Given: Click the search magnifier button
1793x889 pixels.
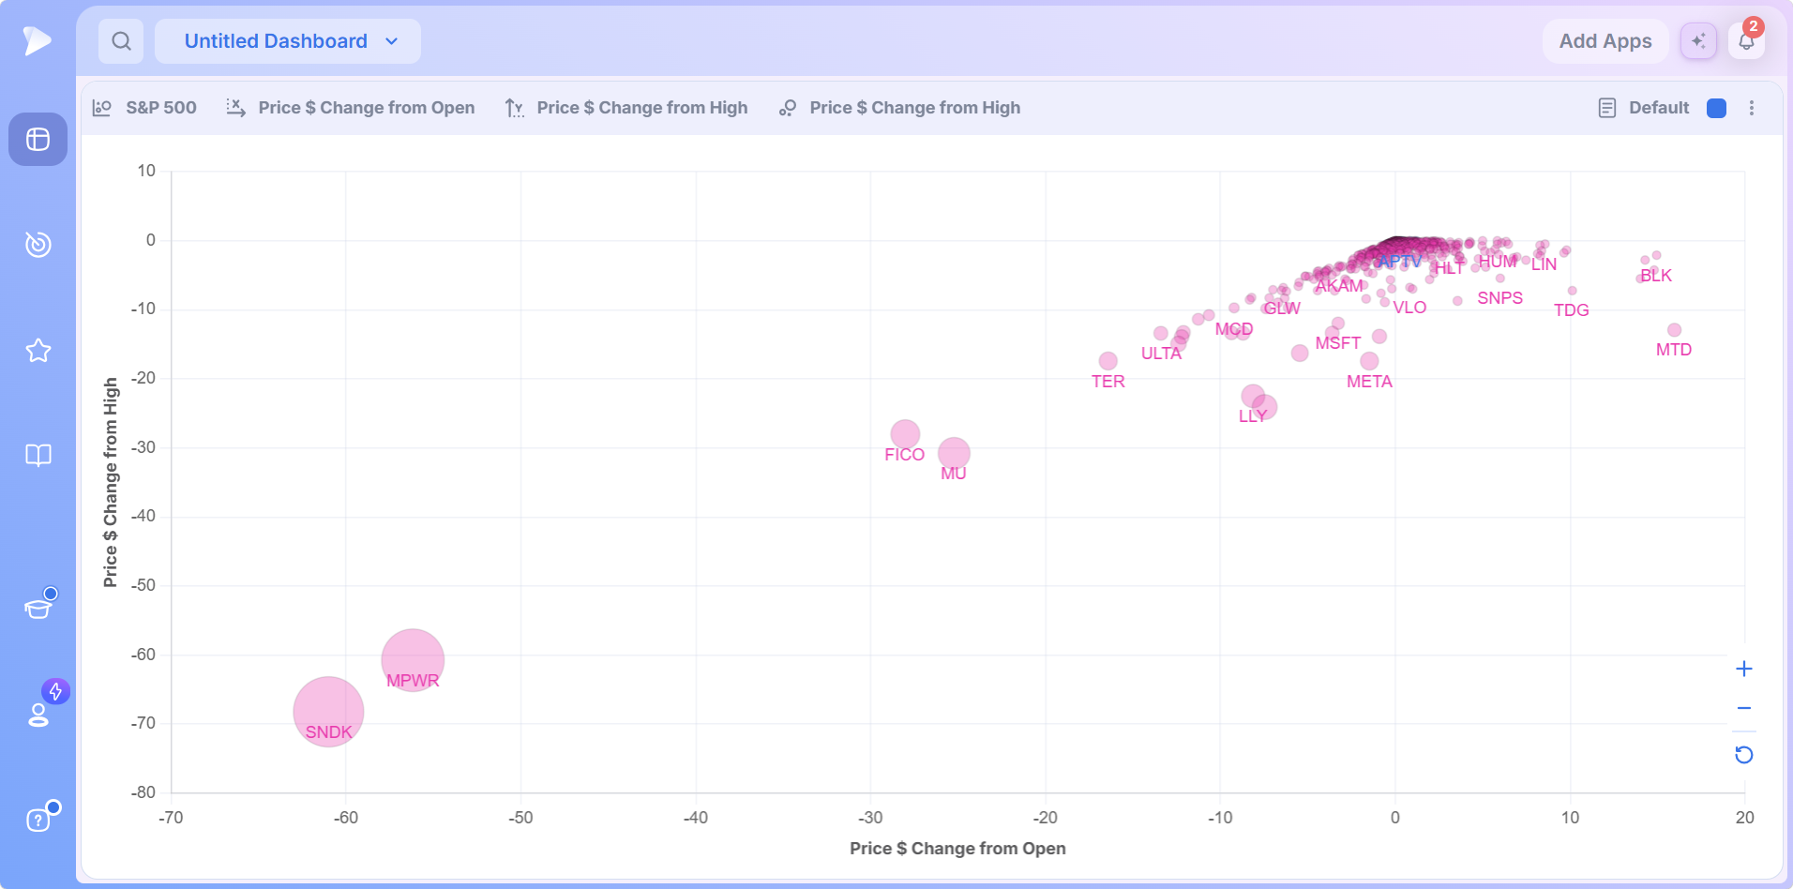Looking at the screenshot, I should coord(121,41).
